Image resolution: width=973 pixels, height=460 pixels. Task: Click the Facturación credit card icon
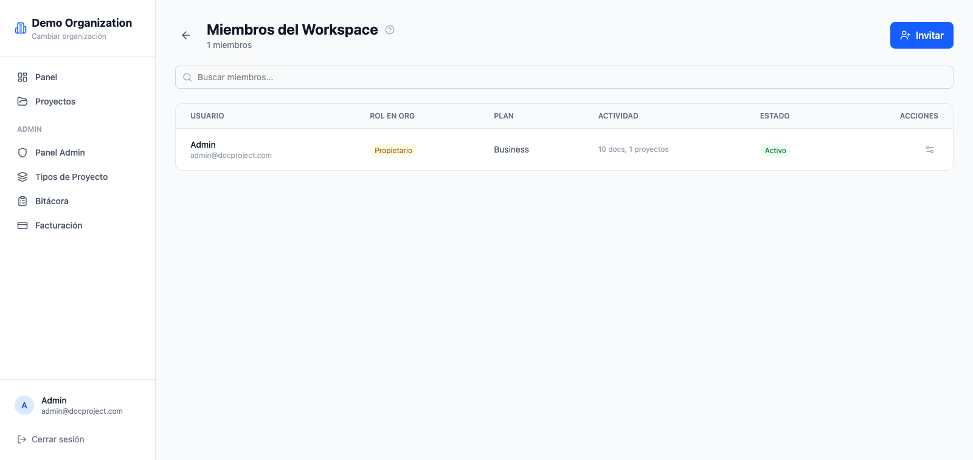click(23, 225)
